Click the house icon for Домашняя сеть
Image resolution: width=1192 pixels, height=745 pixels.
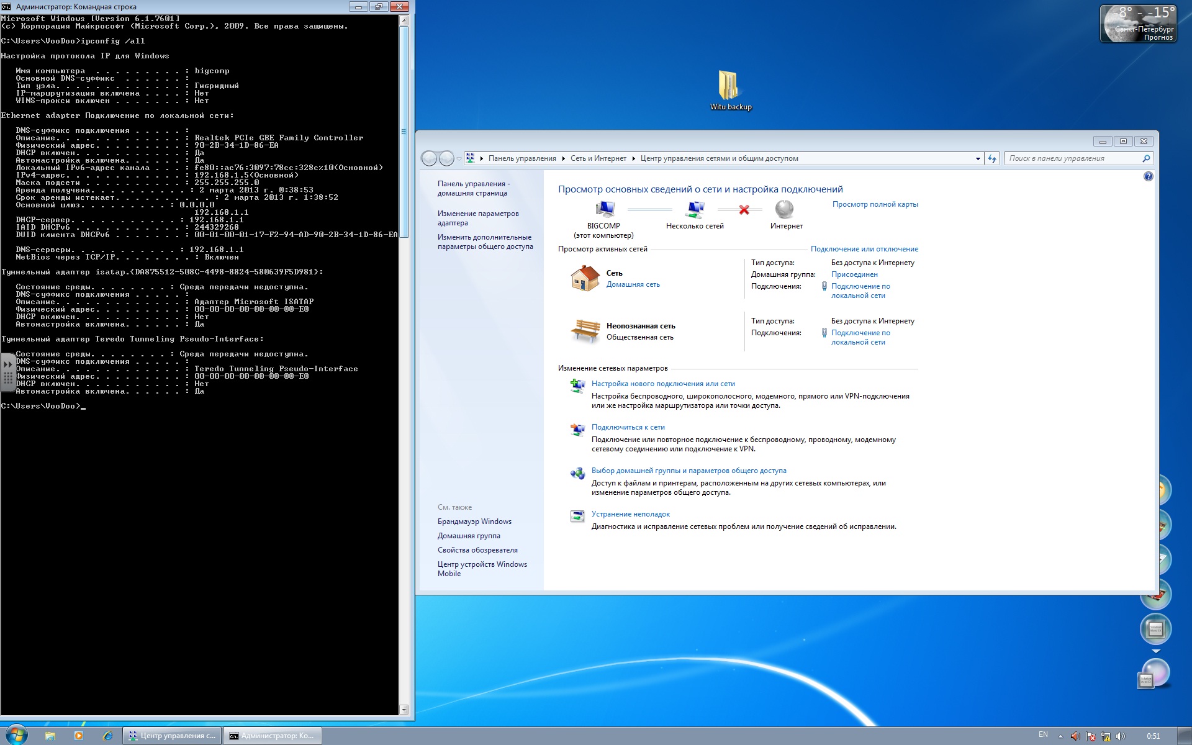584,278
